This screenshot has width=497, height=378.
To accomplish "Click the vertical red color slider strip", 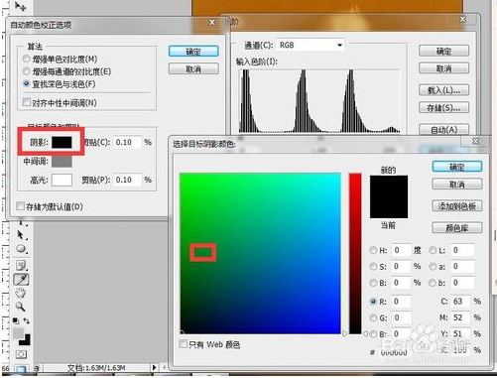I will click(355, 253).
